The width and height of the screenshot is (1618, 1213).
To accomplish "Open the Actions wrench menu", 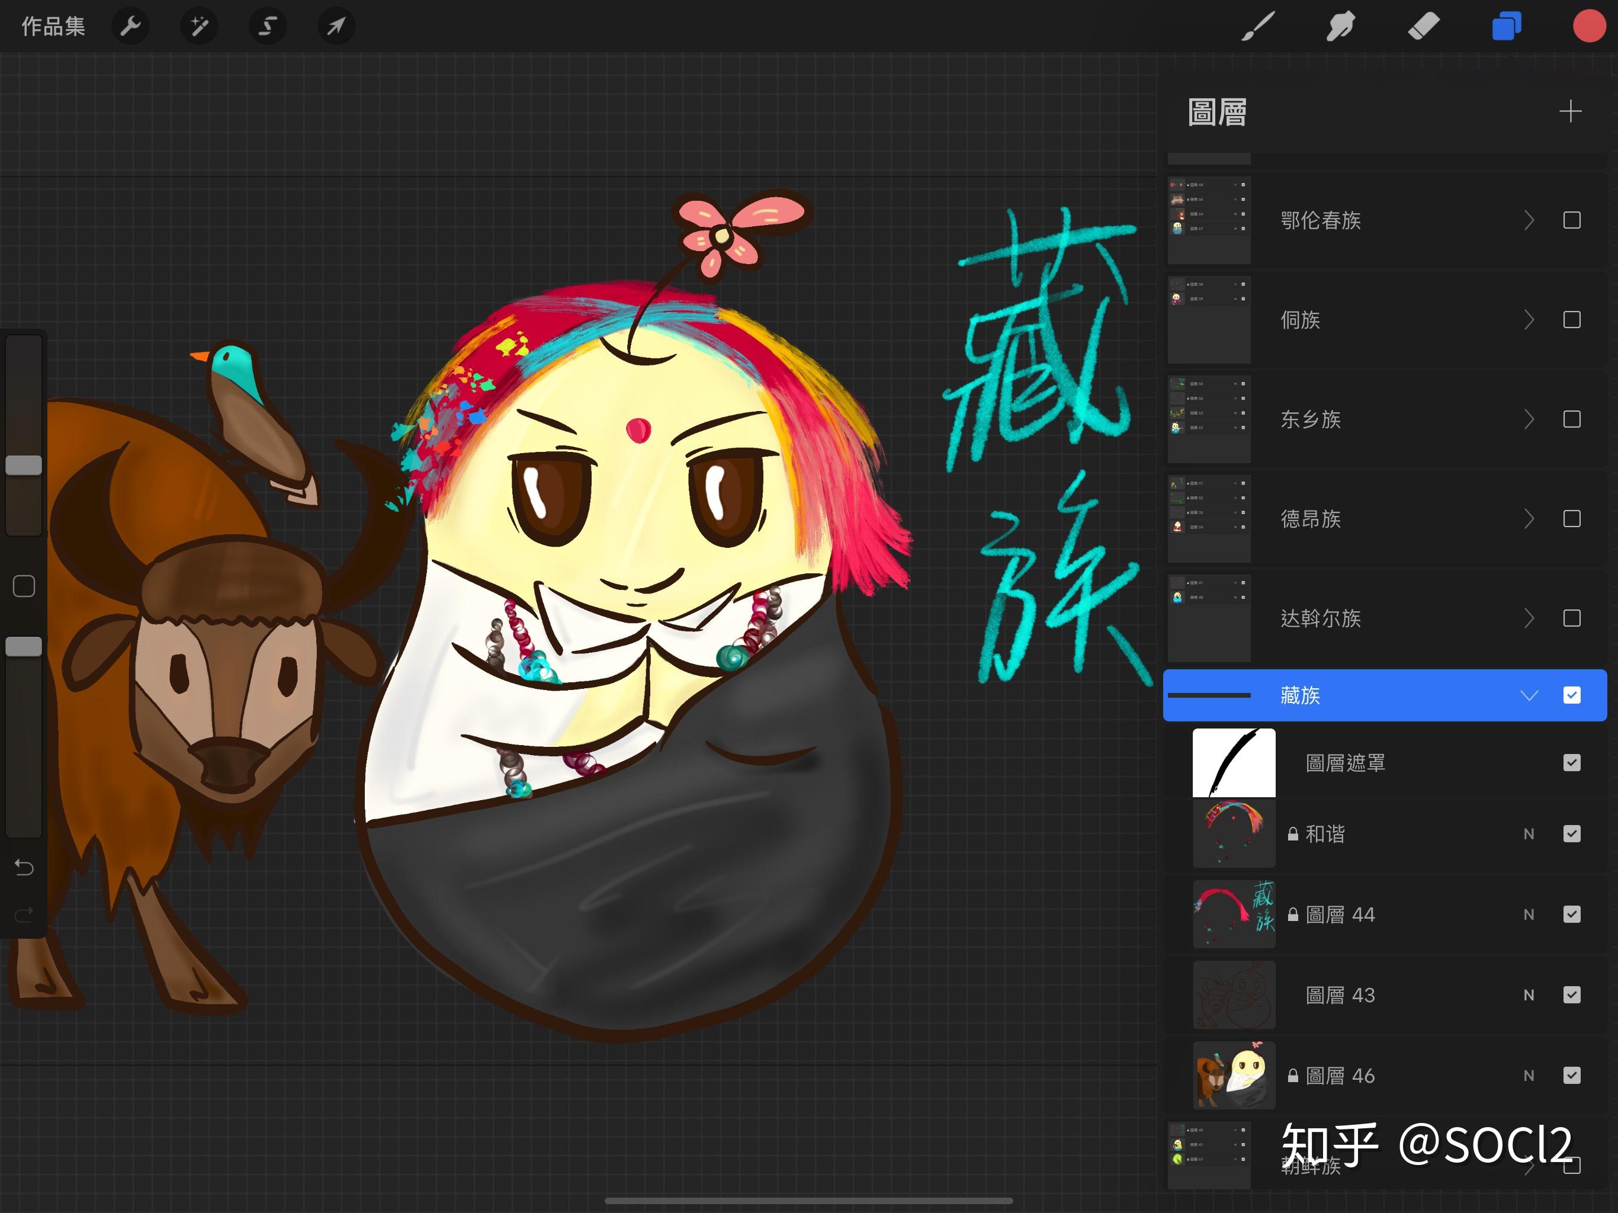I will [130, 27].
